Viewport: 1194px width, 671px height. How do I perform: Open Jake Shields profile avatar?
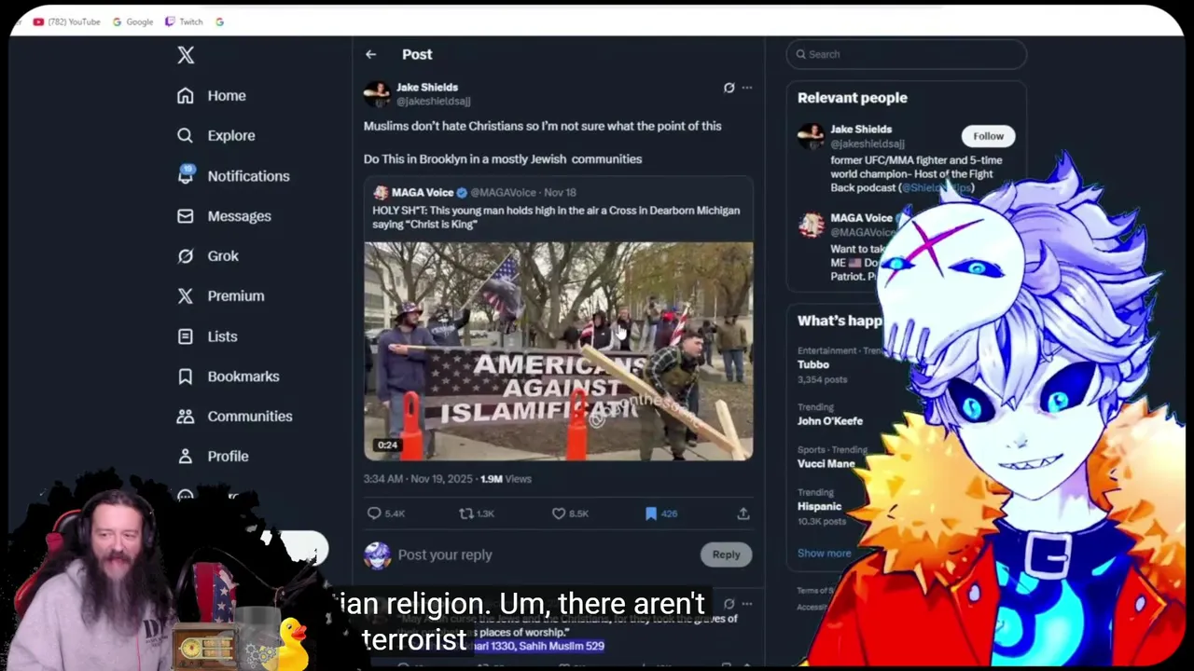click(x=377, y=94)
